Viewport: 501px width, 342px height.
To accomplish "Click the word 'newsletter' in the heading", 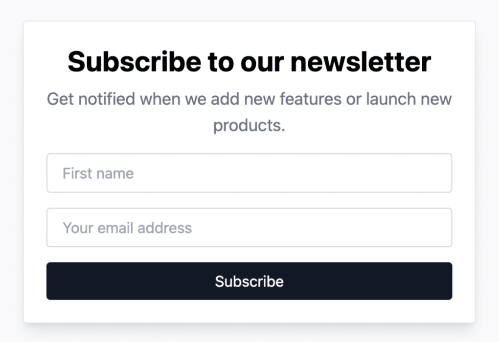I will pos(361,62).
